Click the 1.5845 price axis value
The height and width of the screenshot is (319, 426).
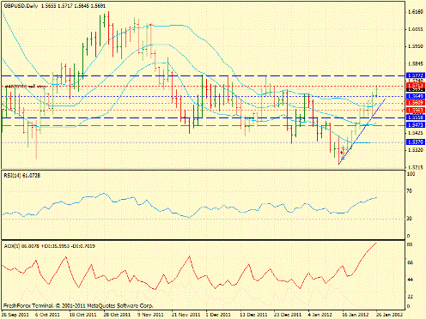point(416,63)
